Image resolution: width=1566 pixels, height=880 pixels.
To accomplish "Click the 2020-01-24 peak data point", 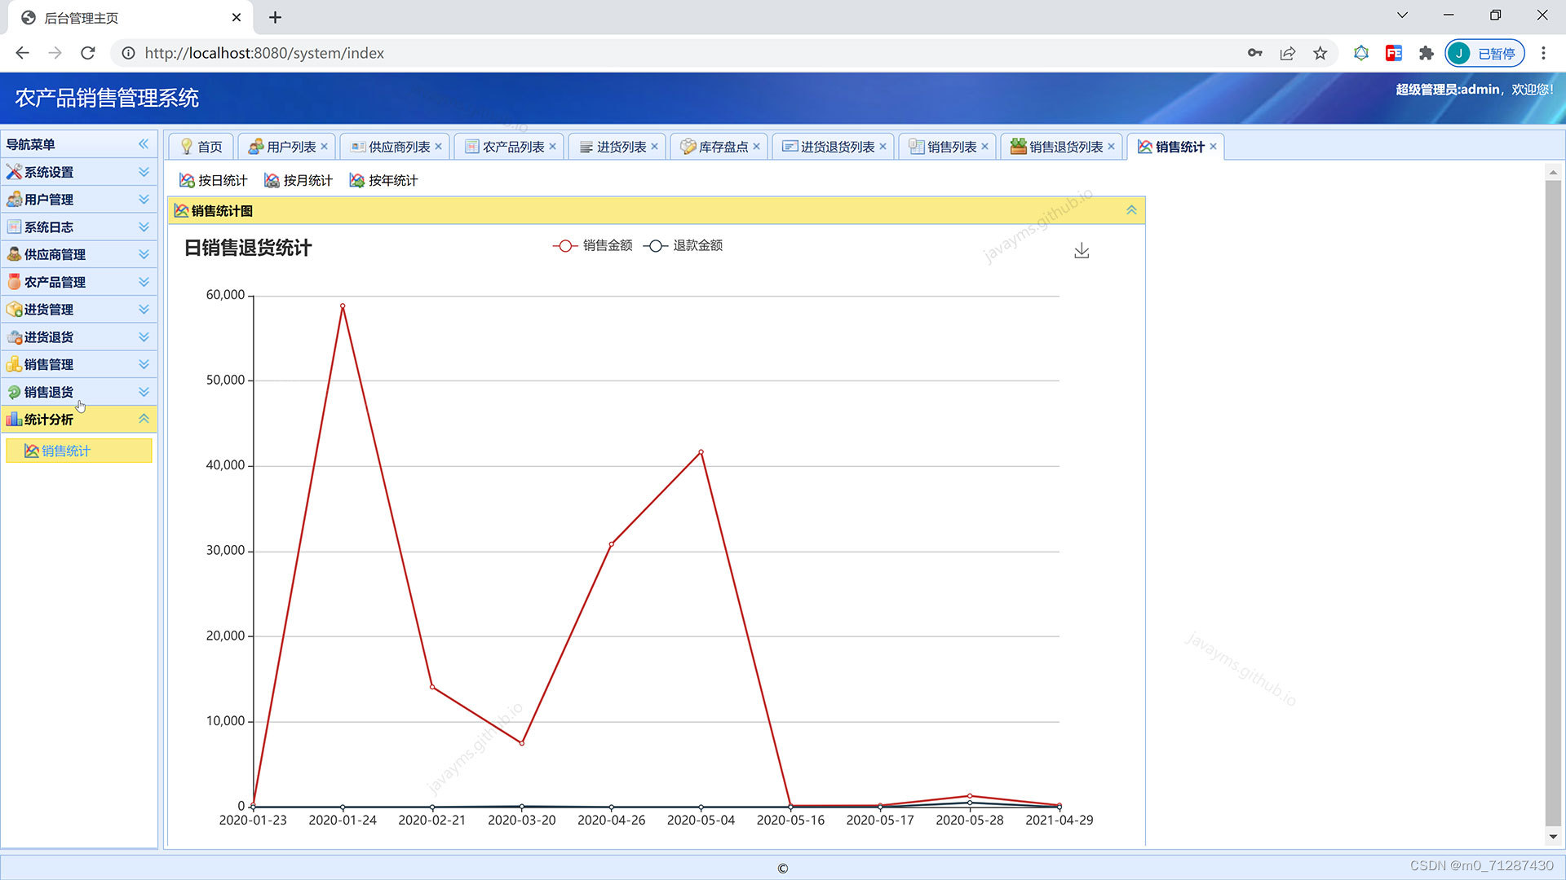I will coord(343,306).
